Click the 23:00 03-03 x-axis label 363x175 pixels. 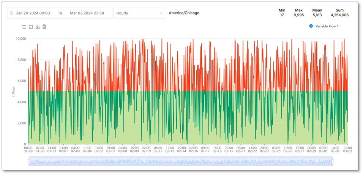click(347, 149)
